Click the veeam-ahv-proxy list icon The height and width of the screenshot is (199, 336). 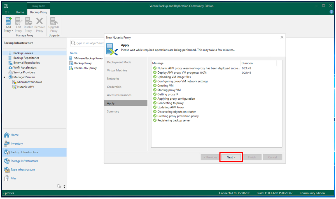click(71, 68)
